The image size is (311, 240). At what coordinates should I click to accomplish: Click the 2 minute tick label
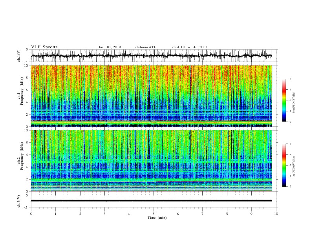[x=80, y=214]
